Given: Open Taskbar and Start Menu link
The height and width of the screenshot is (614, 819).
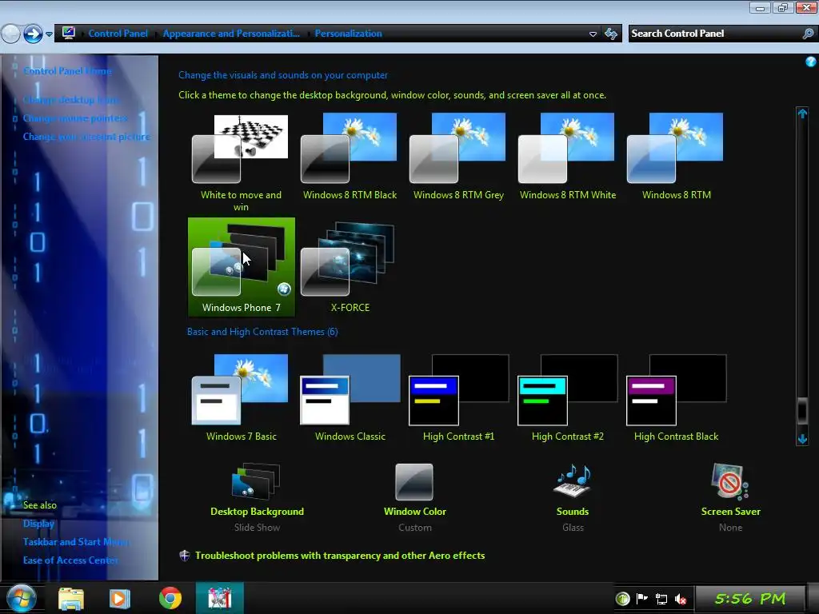Looking at the screenshot, I should [x=76, y=541].
